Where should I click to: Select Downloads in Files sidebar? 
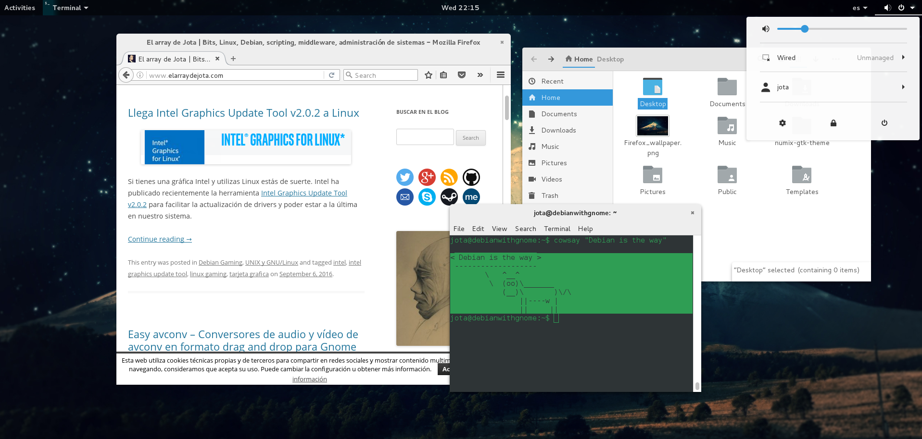click(x=568, y=130)
